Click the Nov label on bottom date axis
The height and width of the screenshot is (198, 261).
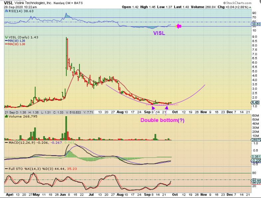coord(204,194)
